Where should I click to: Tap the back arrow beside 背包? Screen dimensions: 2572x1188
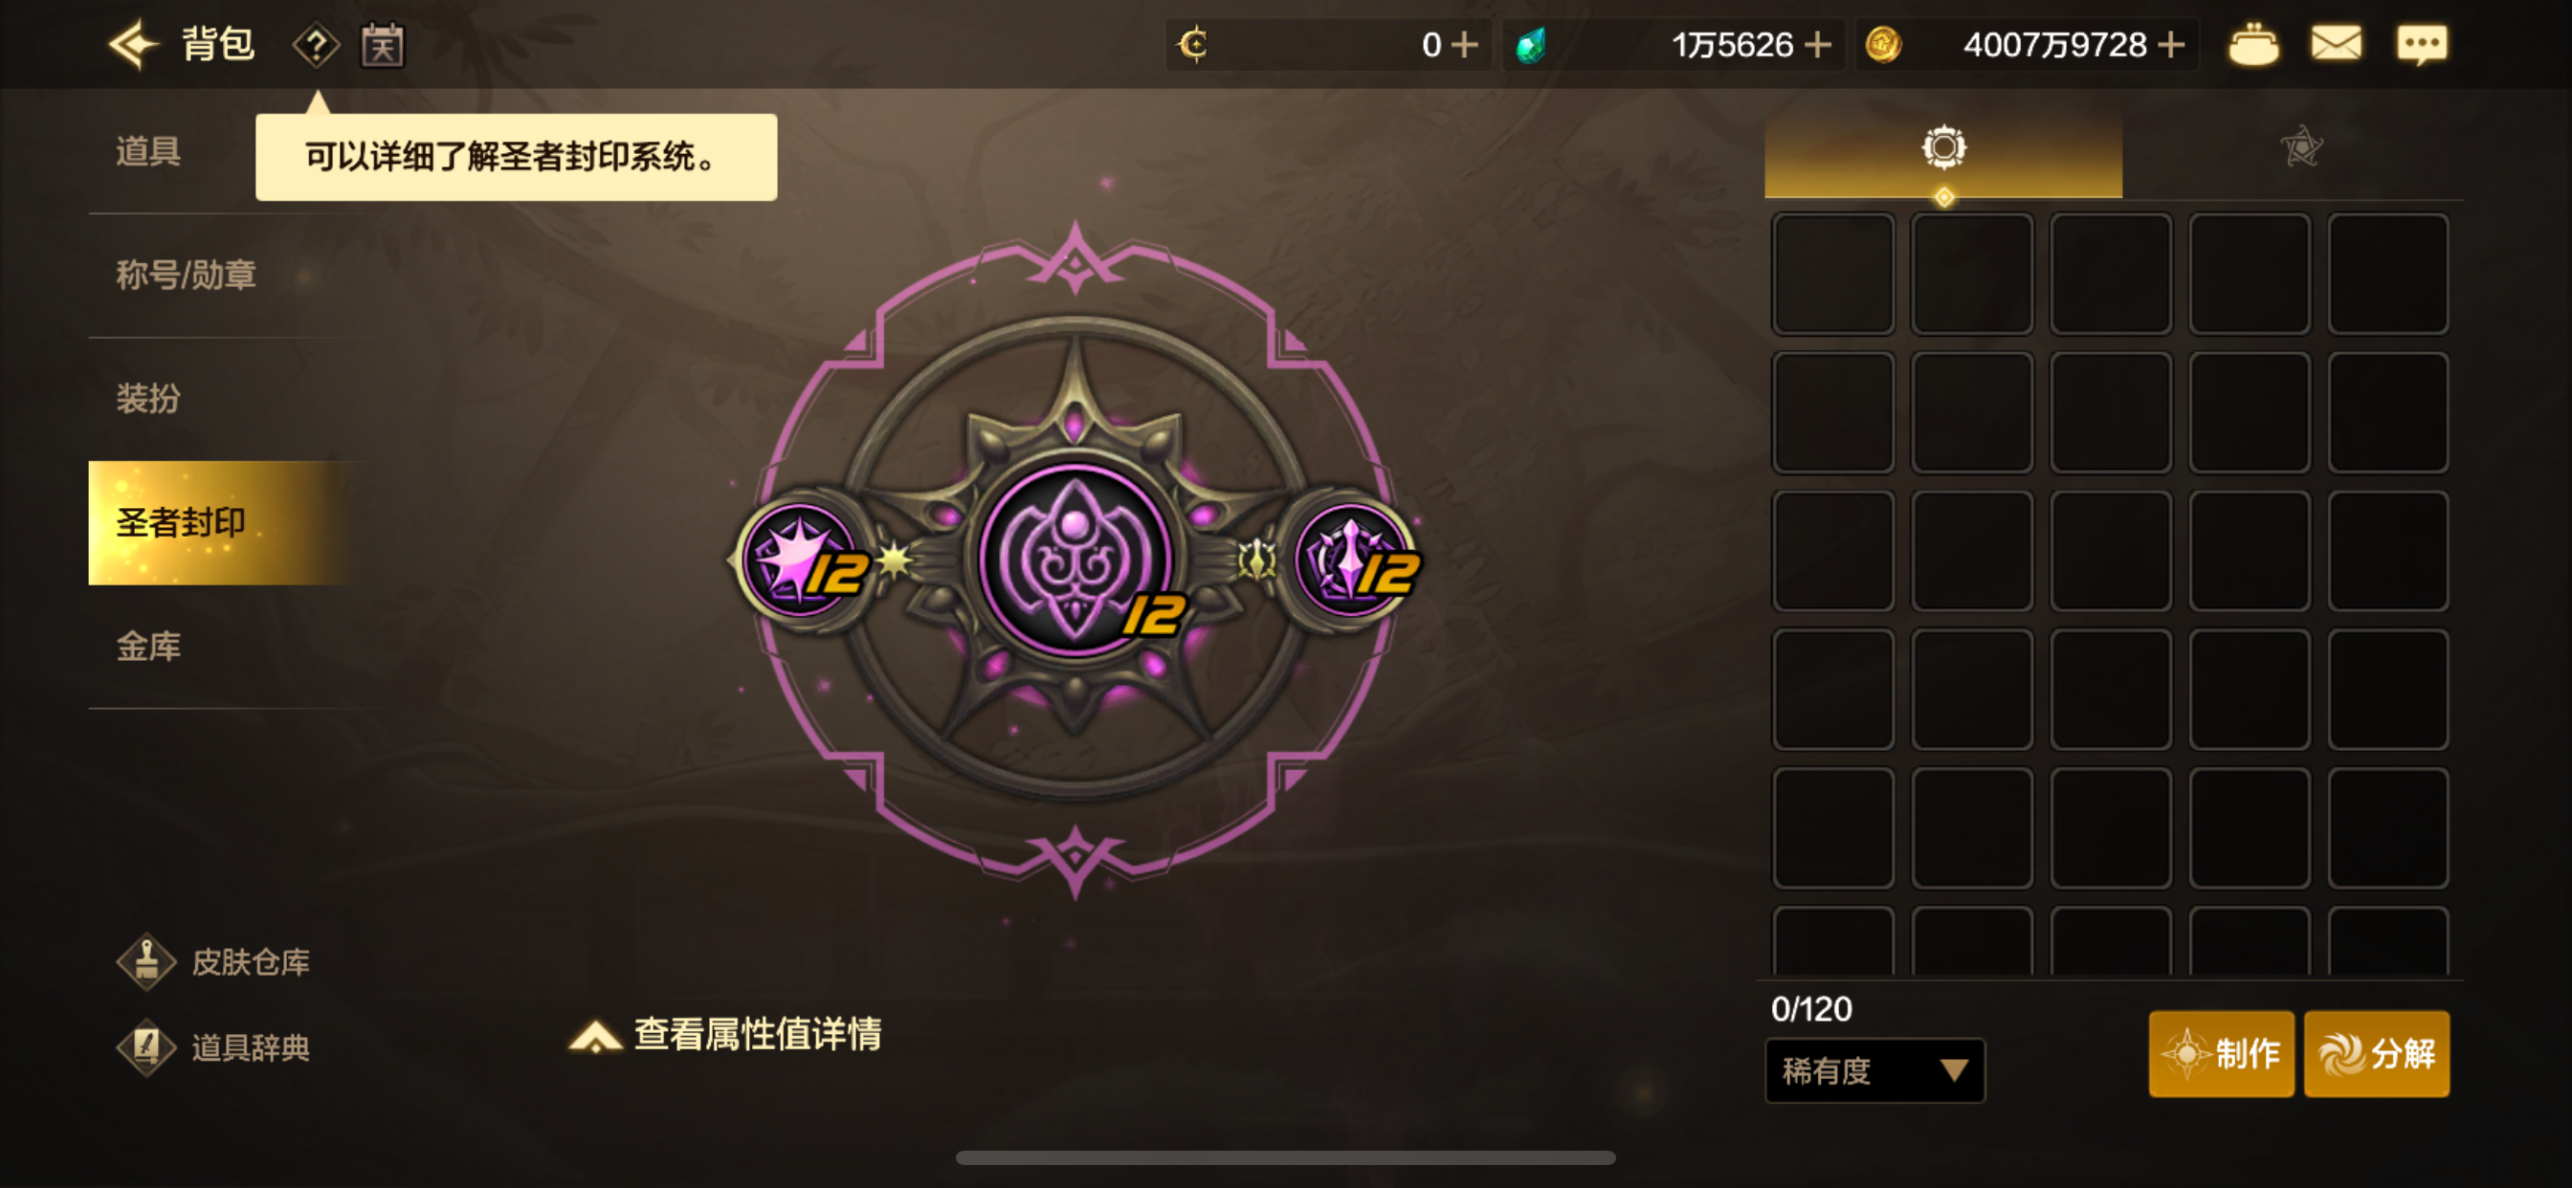point(133,45)
